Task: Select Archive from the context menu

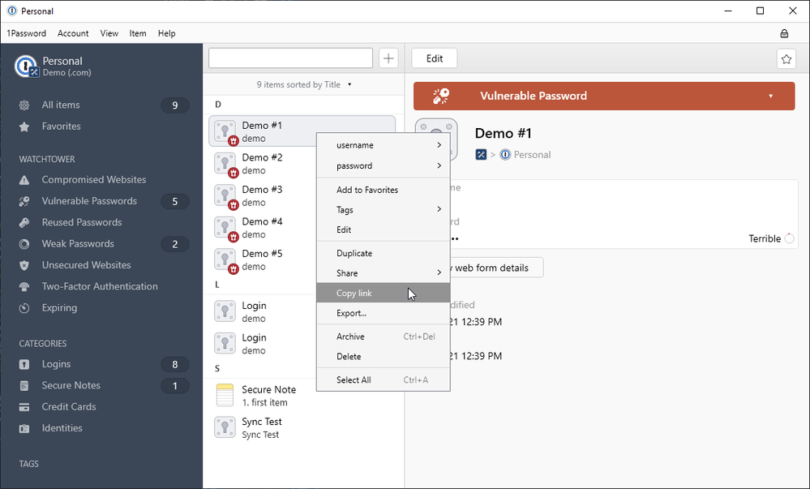Action: point(384,337)
